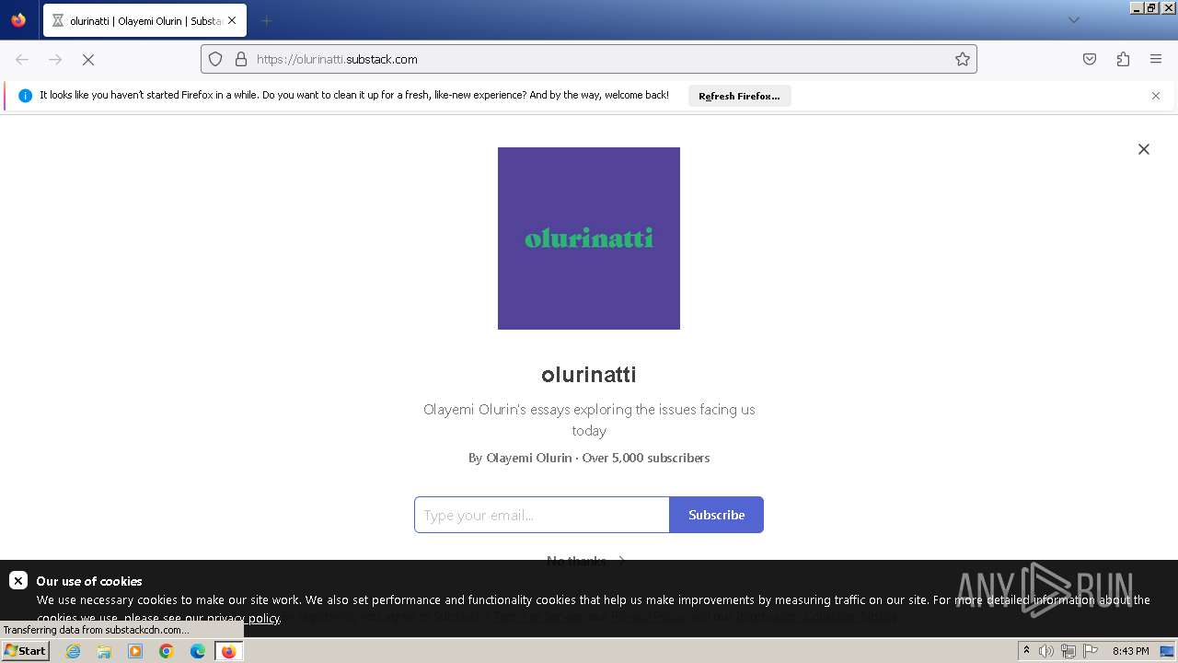The image size is (1178, 663).
Task: Open the Windows Start menu
Action: point(26,651)
